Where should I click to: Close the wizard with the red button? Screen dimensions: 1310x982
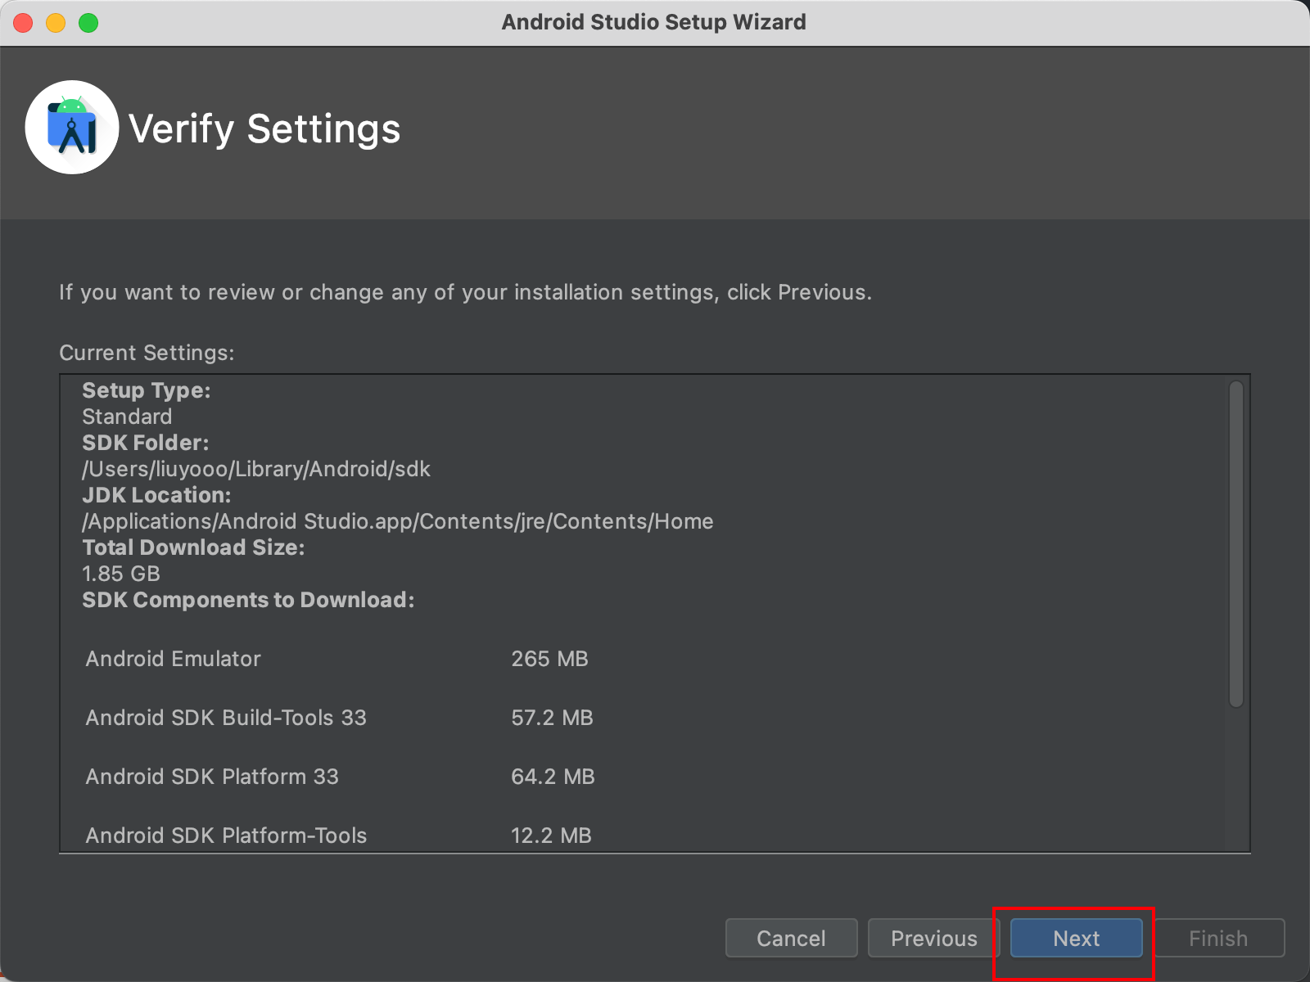click(23, 22)
